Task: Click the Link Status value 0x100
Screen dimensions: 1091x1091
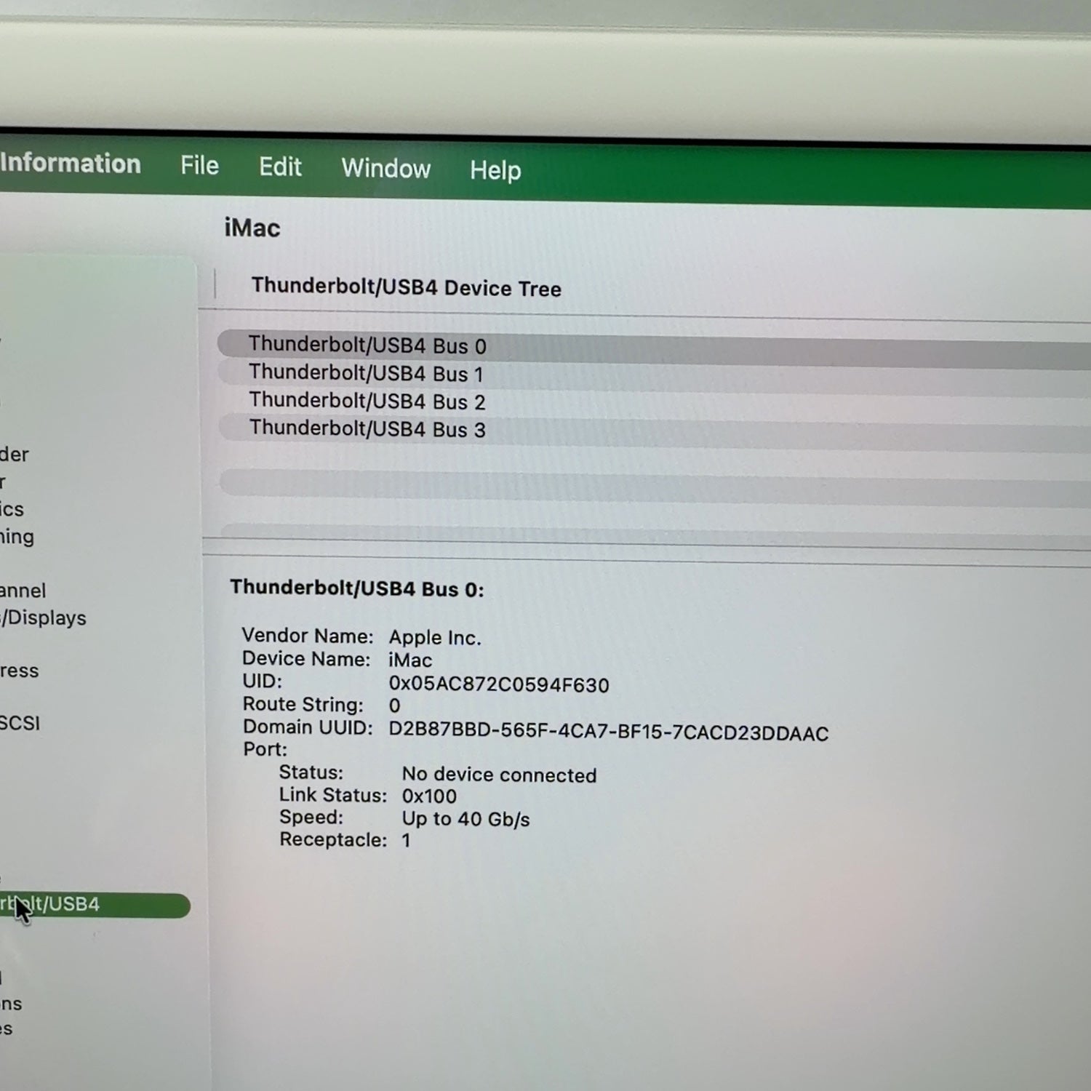Action: (x=429, y=796)
